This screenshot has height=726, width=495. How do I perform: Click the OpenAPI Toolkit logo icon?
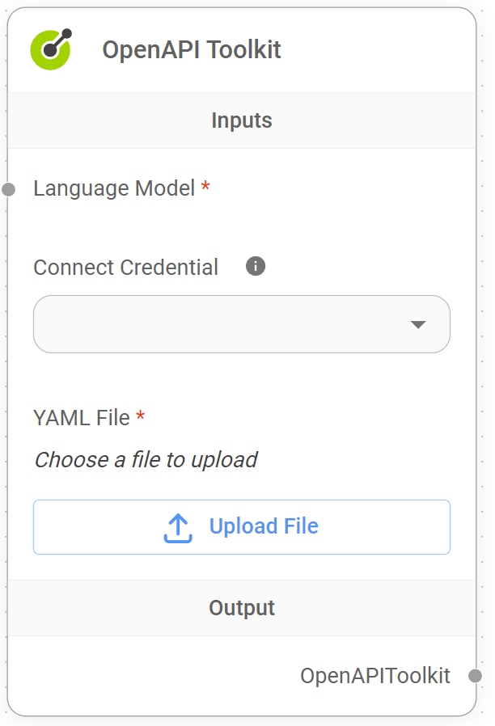click(x=50, y=49)
